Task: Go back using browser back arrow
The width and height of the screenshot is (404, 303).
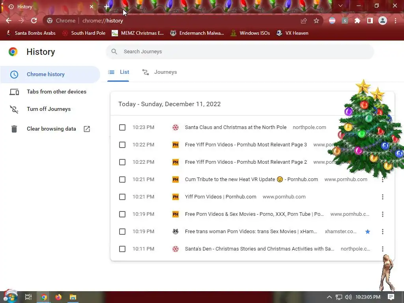Action: pos(9,21)
